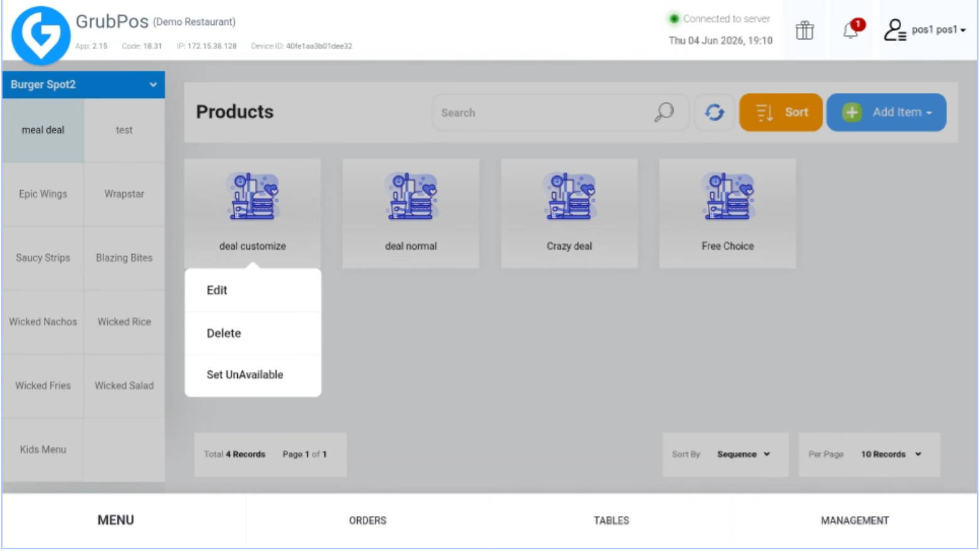Switch to the MANAGEMENT tab
Image resolution: width=979 pixels, height=551 pixels.
pyautogui.click(x=855, y=520)
